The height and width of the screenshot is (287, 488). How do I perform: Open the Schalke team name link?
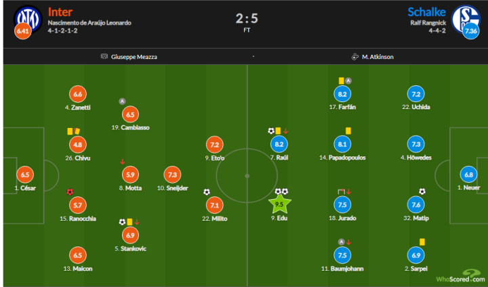click(426, 12)
